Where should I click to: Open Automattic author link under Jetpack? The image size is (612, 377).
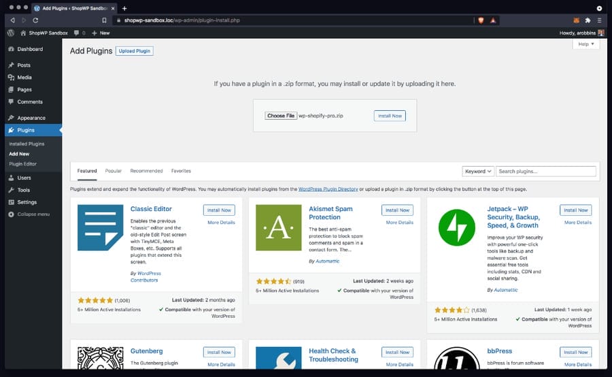click(506, 290)
